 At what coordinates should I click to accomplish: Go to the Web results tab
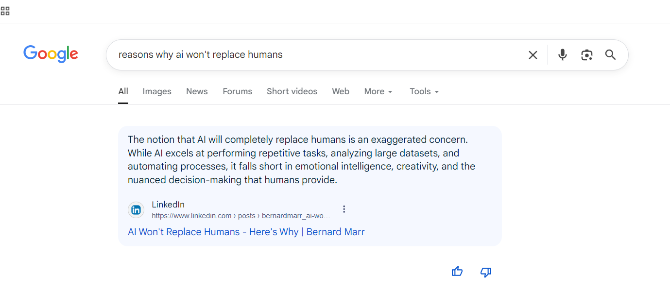click(341, 91)
